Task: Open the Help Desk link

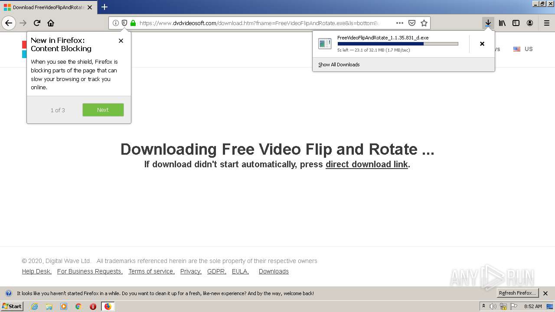Action: pyautogui.click(x=37, y=271)
